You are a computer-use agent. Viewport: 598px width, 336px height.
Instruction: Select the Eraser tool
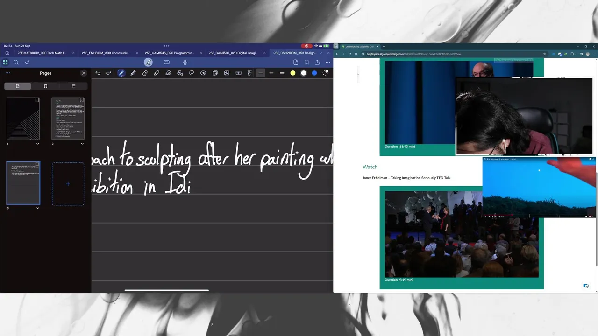(x=145, y=73)
